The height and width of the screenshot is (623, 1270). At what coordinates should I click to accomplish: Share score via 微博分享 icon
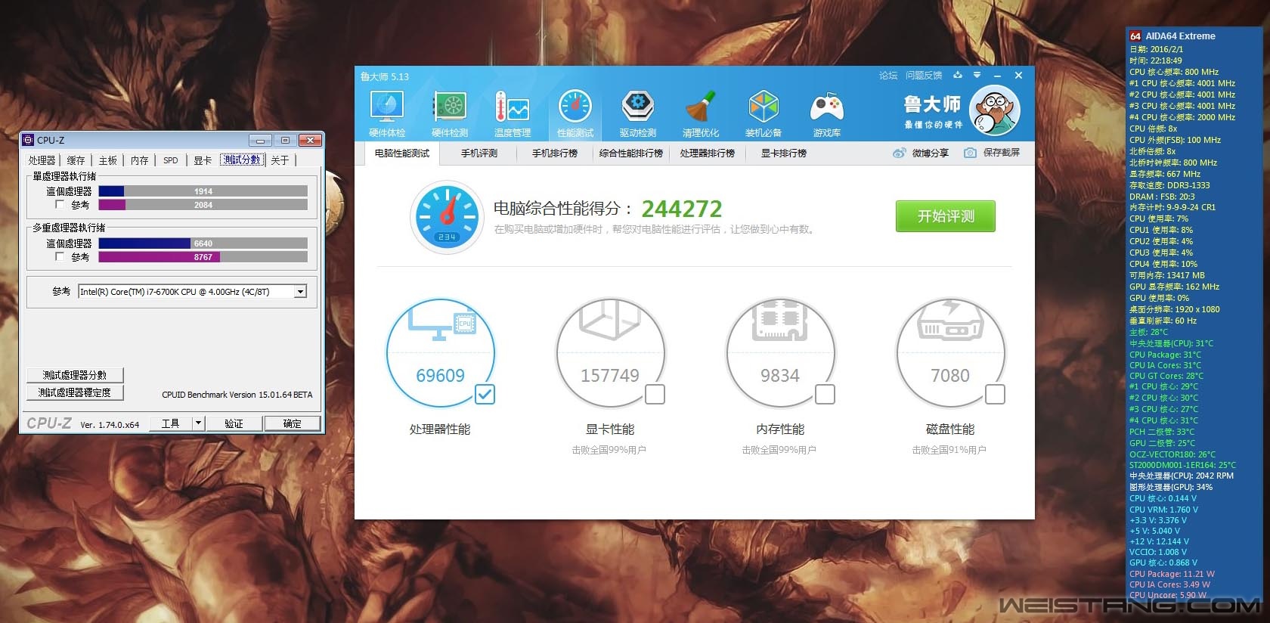[899, 153]
